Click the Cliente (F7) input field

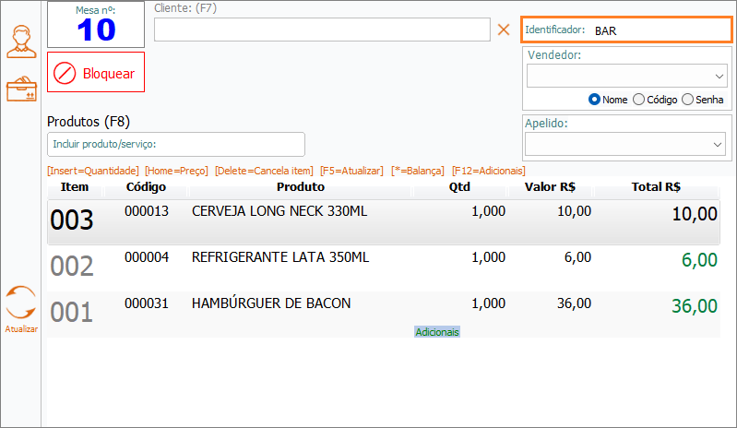[321, 30]
